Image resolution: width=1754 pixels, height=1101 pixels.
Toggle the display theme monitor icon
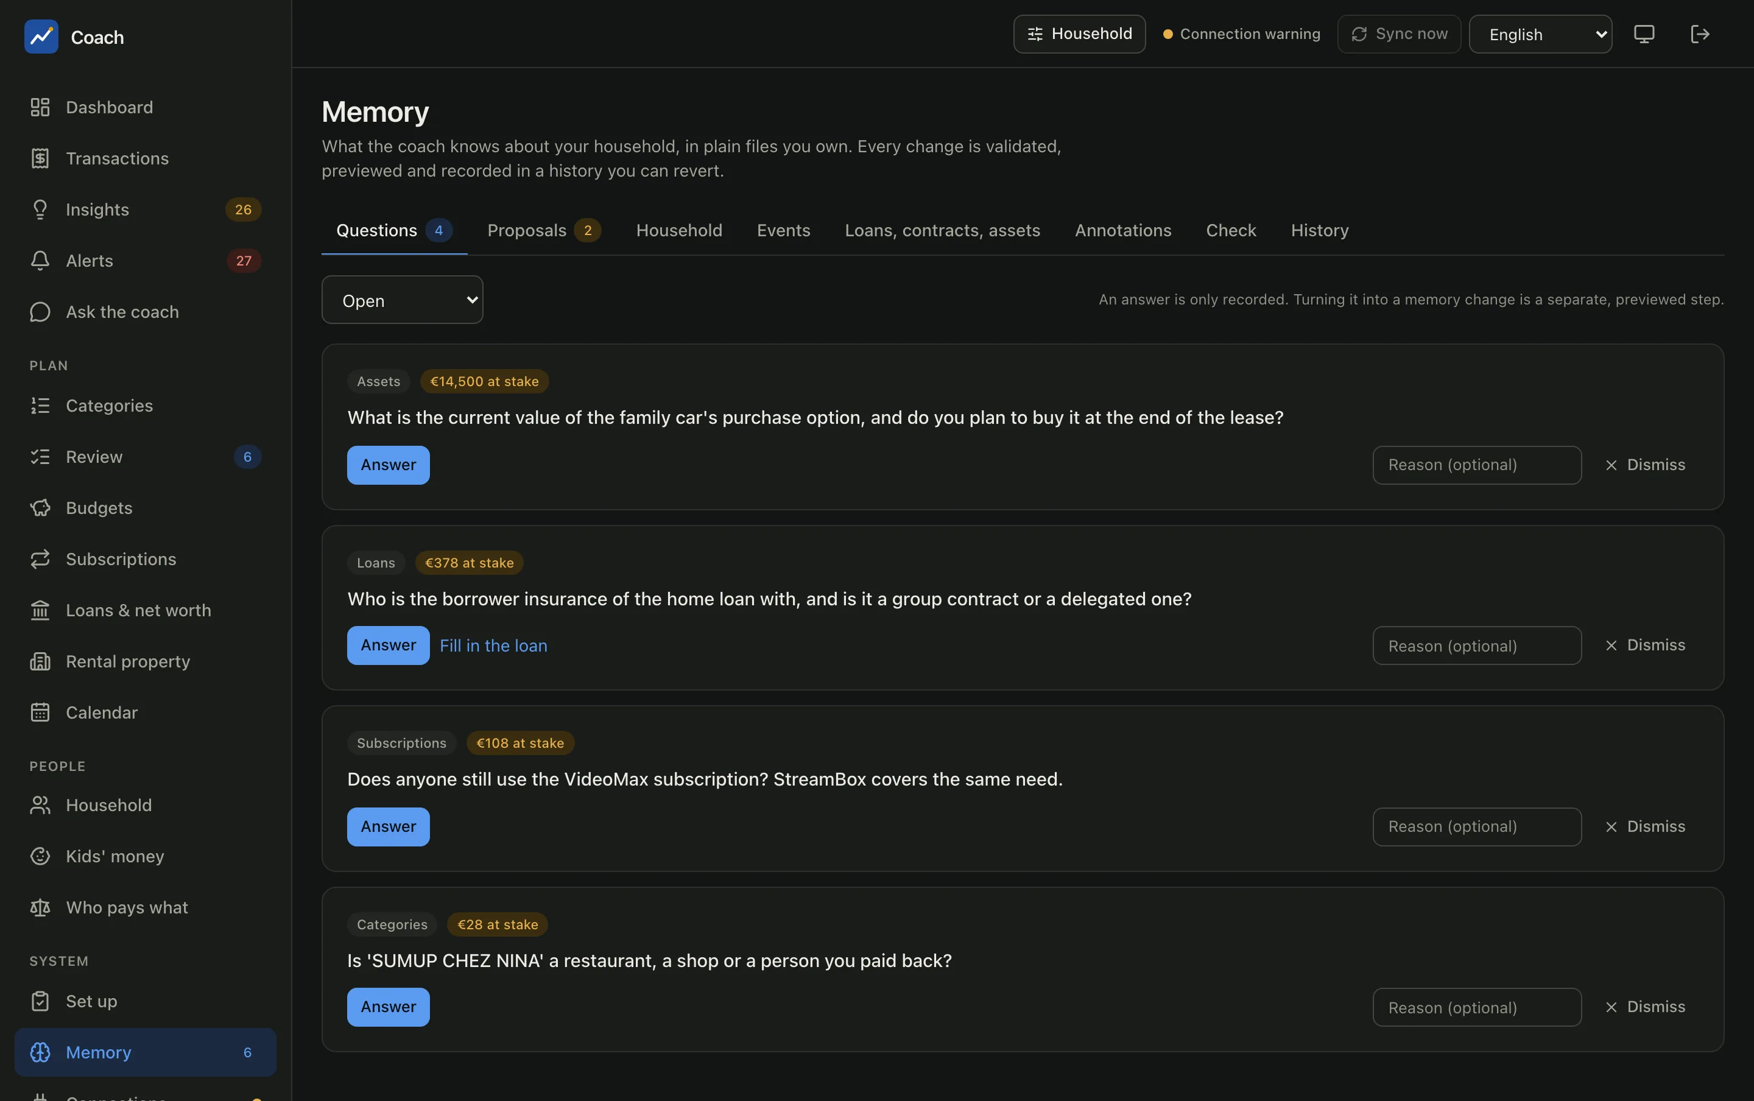(x=1644, y=33)
